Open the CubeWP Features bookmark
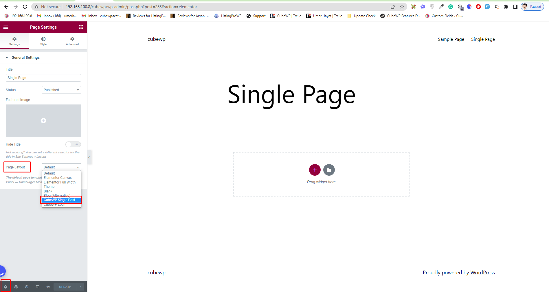 point(400,16)
